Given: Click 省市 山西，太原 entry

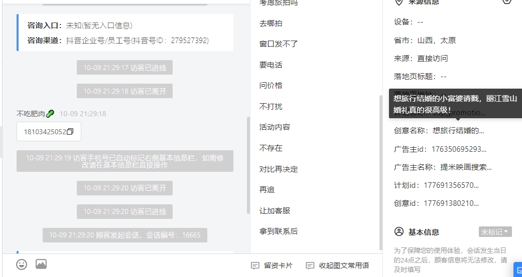Looking at the screenshot, I should [x=425, y=41].
